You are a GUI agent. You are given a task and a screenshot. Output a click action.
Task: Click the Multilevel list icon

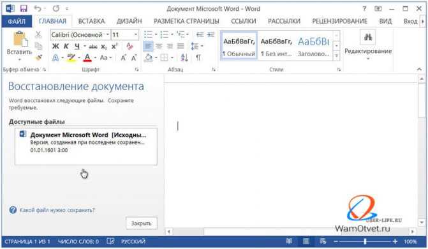point(181,34)
